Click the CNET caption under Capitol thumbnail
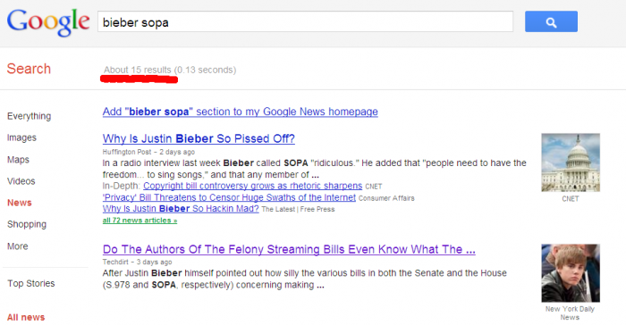626x325 pixels. click(x=571, y=198)
